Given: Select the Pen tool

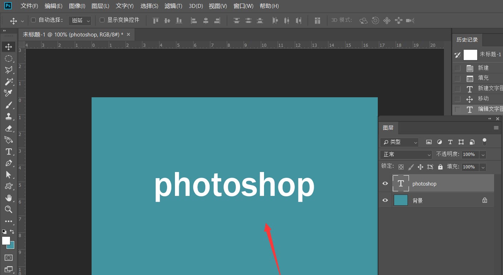Looking at the screenshot, I should pos(9,163).
